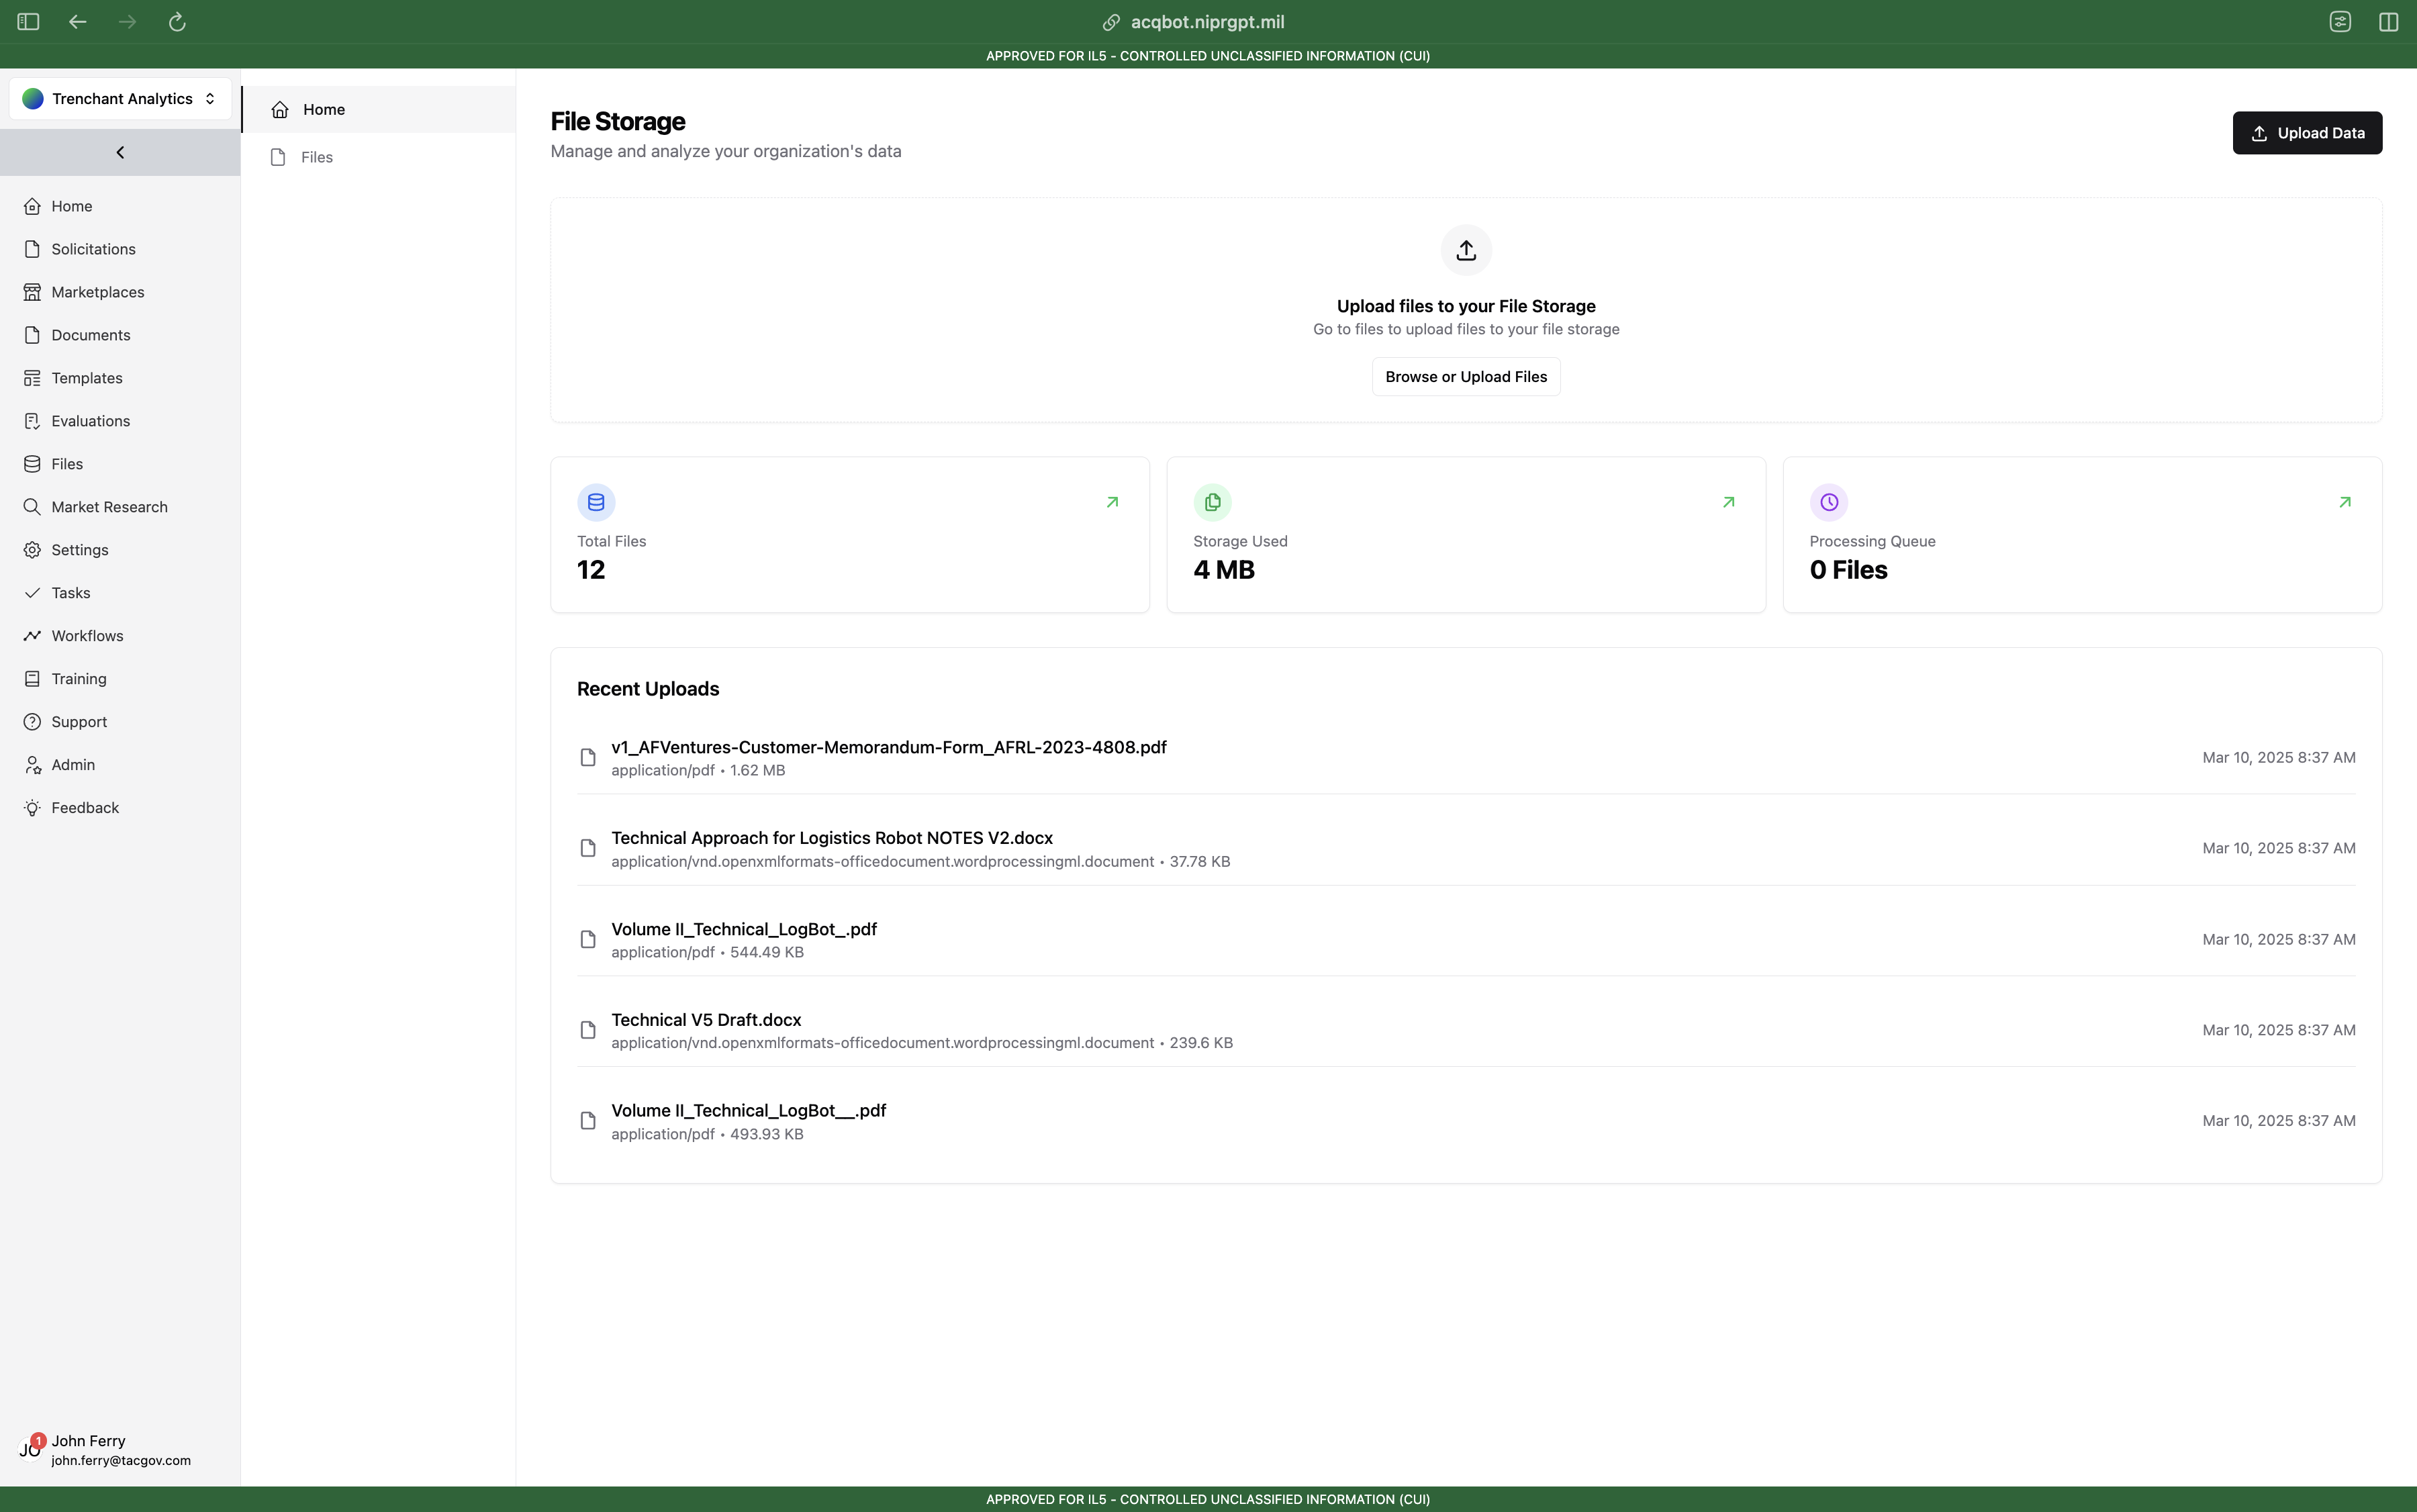Click the link icon beside the URL

[1111, 22]
